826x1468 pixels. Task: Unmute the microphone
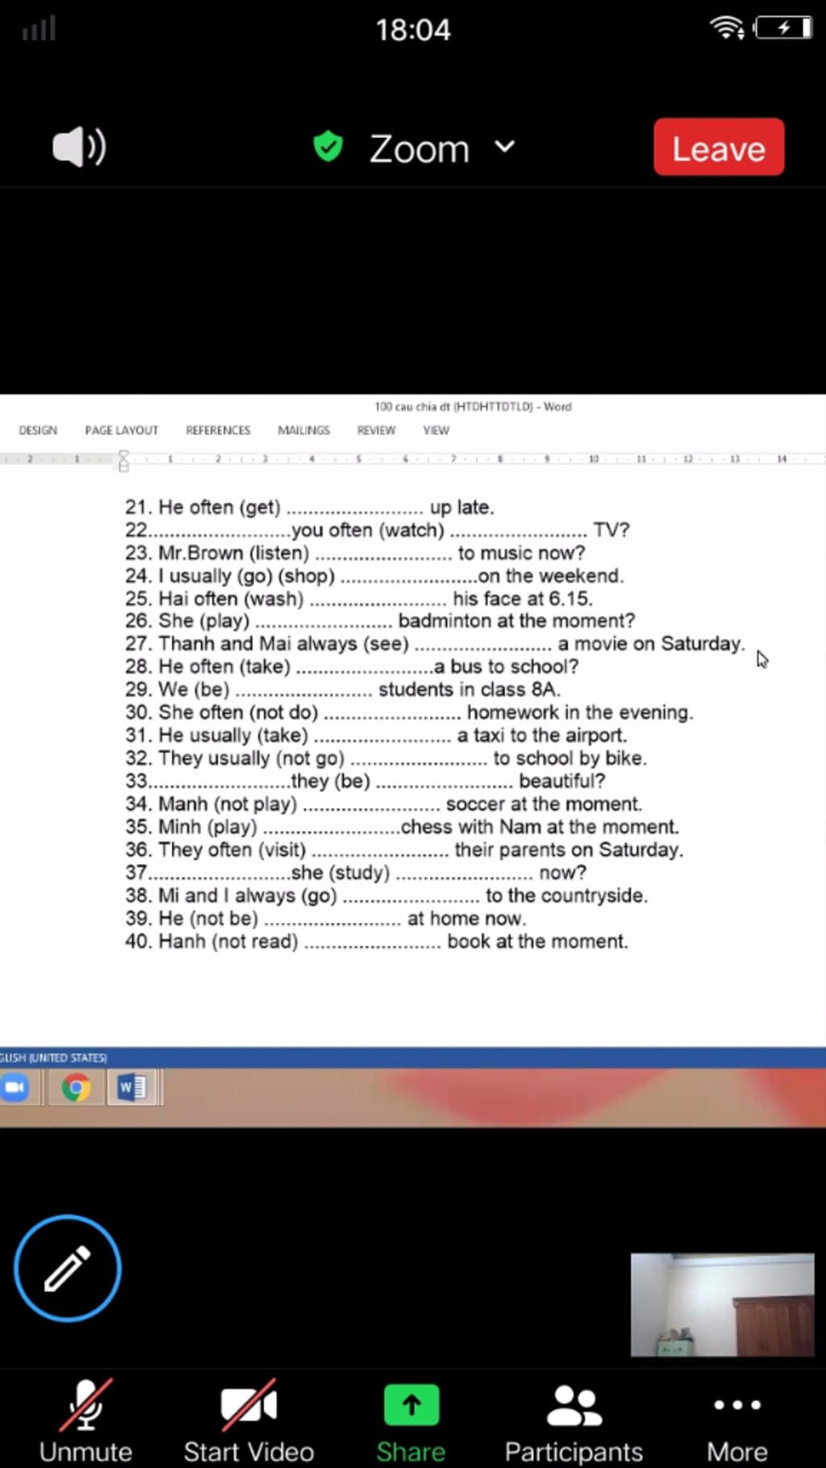click(x=86, y=1420)
